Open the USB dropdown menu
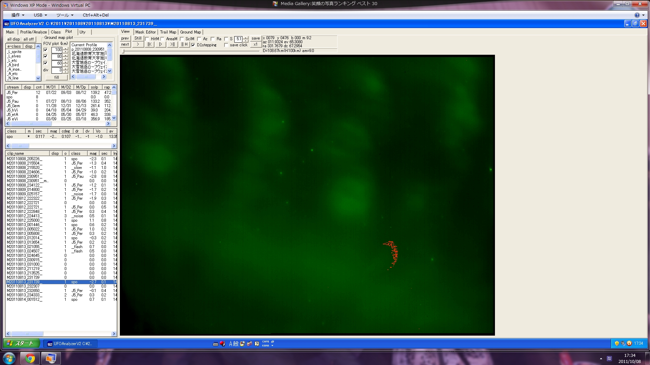The height and width of the screenshot is (365, 650). (x=40, y=15)
